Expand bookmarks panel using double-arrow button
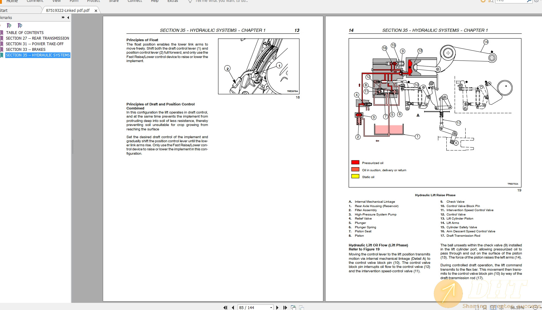 tap(63, 17)
